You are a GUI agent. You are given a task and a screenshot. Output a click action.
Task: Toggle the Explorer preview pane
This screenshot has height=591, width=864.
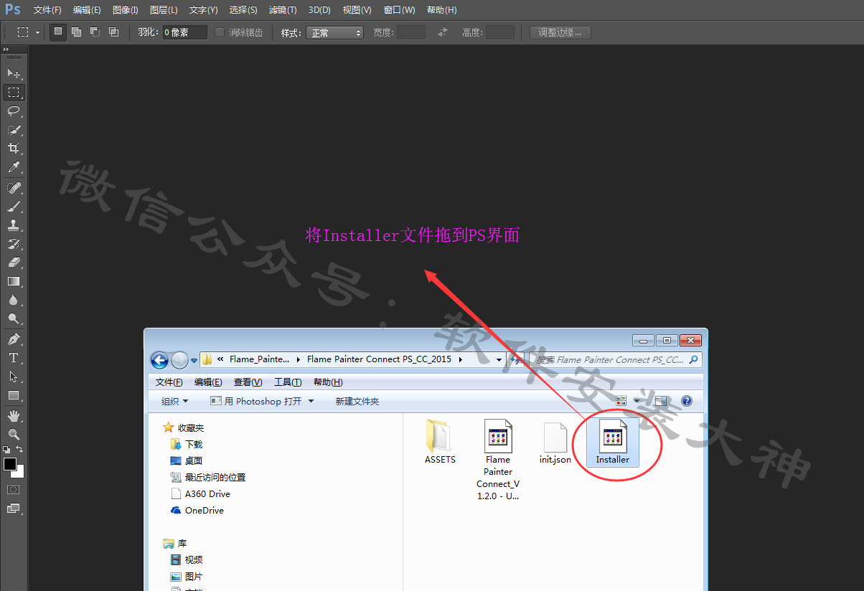pos(660,402)
